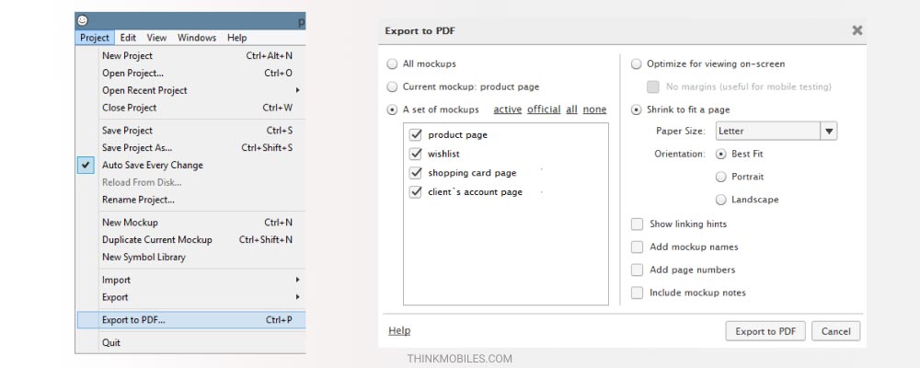920x368 pixels.
Task: Select Portrait orientation
Action: (721, 177)
